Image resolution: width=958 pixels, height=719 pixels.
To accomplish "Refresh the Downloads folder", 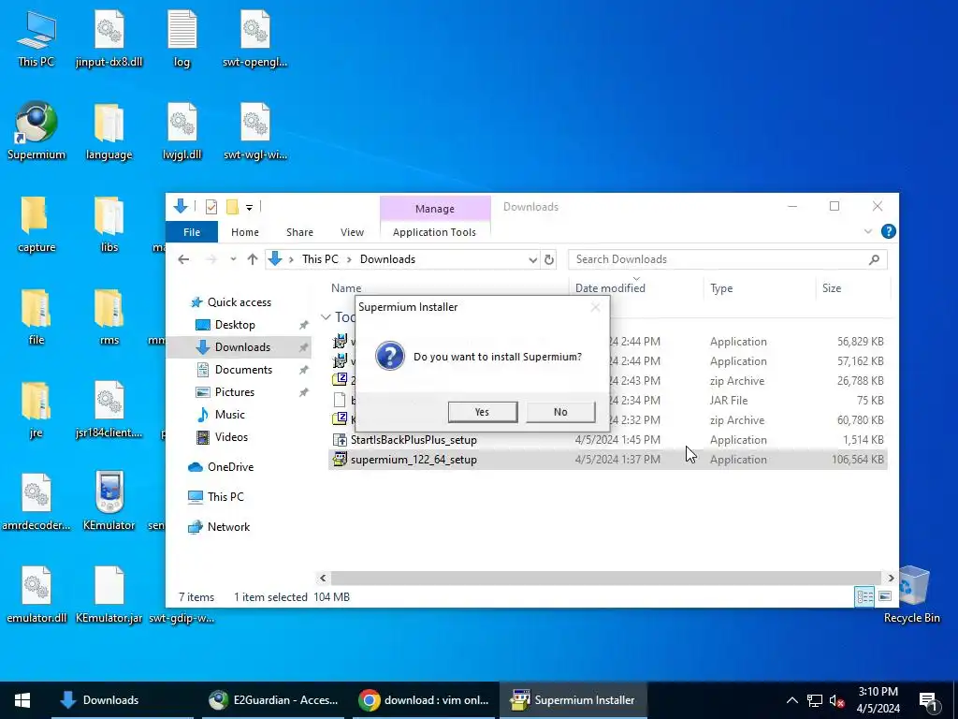I will (549, 260).
